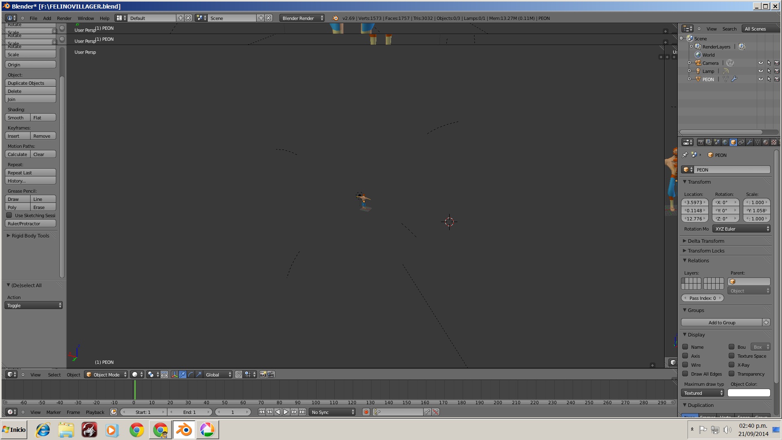Viewport: 782px width, 440px height.
Task: Open the World properties tab
Action: click(x=725, y=142)
